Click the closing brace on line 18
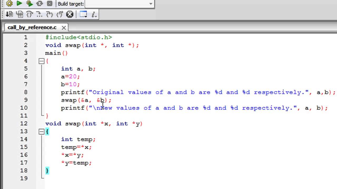337x189 pixels. (x=47, y=171)
